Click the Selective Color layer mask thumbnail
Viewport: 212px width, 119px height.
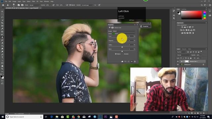click(187, 61)
